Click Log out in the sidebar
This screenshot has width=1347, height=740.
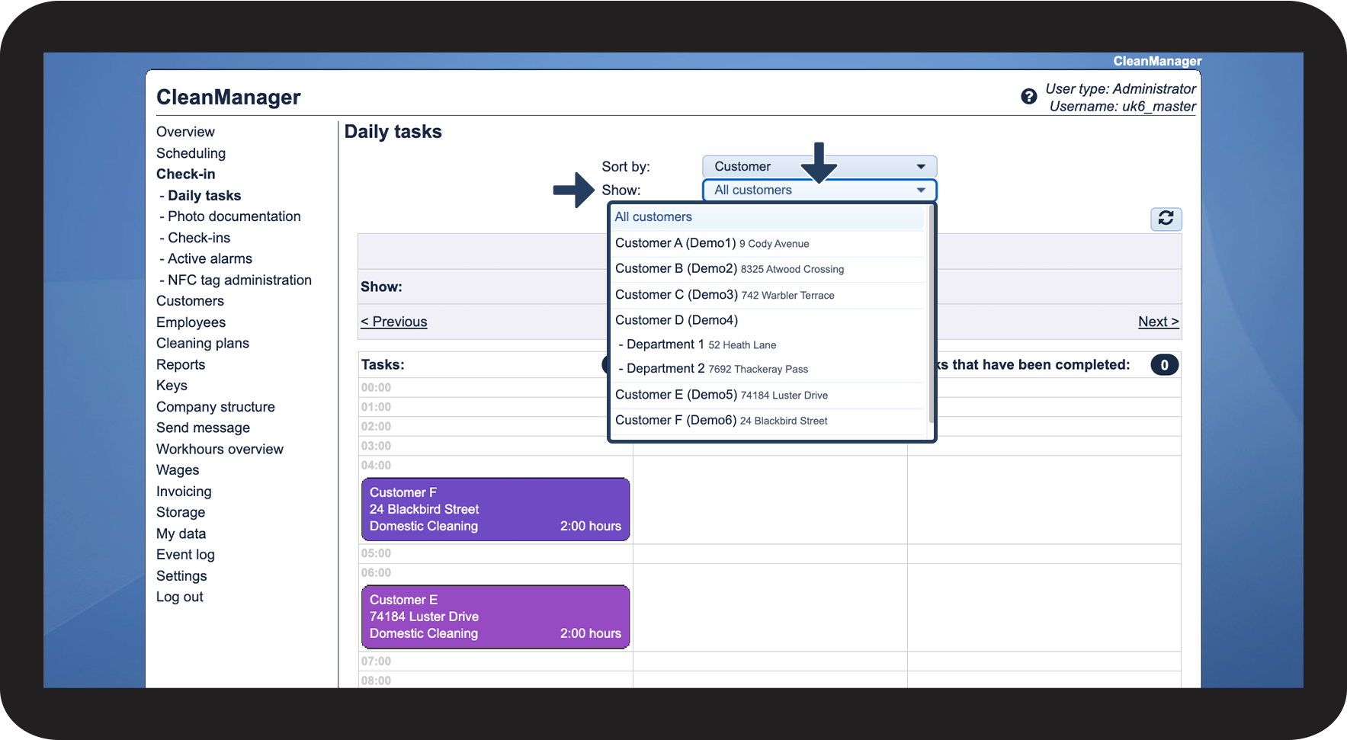[180, 597]
